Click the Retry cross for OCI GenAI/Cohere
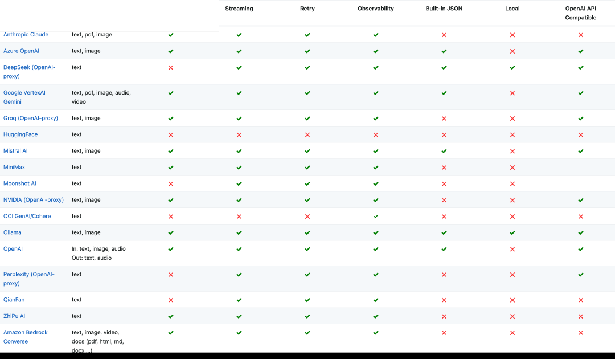This screenshot has width=615, height=359. point(307,217)
